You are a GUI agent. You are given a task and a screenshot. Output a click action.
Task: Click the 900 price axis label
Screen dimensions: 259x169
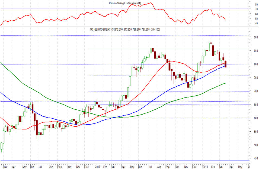pyautogui.click(x=256, y=37)
